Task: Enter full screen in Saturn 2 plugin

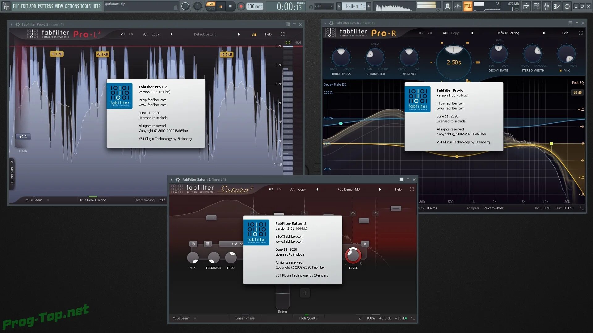Action: (412, 189)
